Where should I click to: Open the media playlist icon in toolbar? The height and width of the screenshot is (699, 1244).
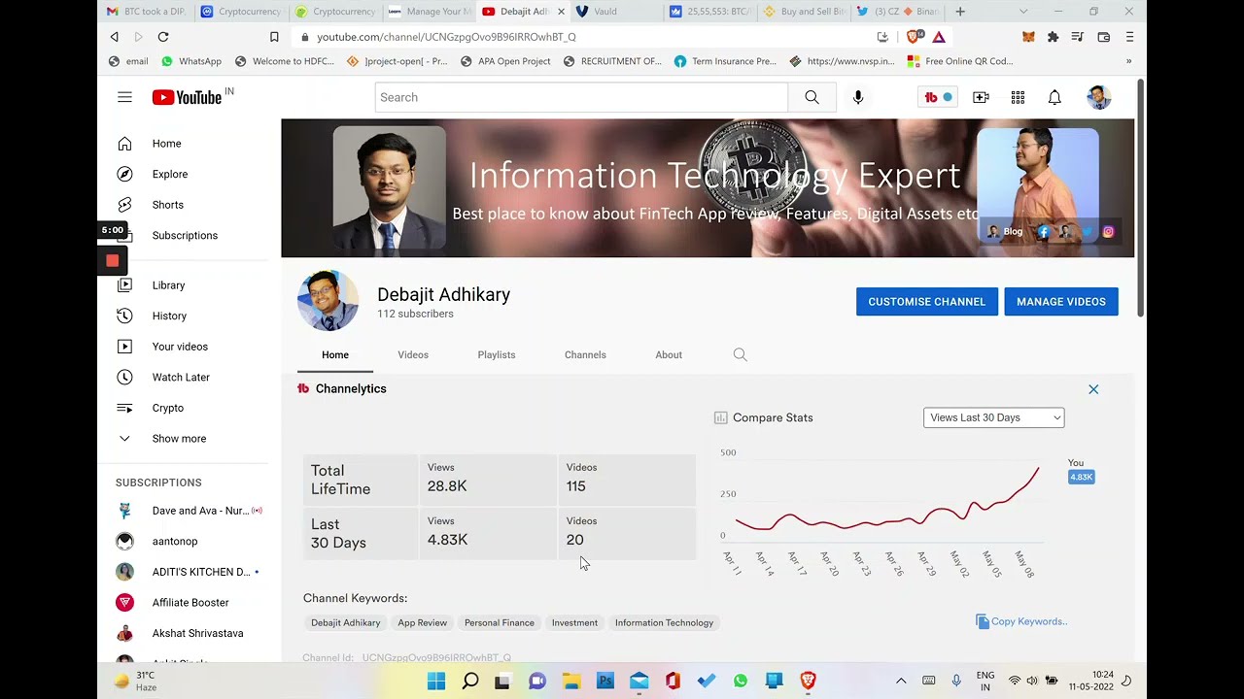1078,37
